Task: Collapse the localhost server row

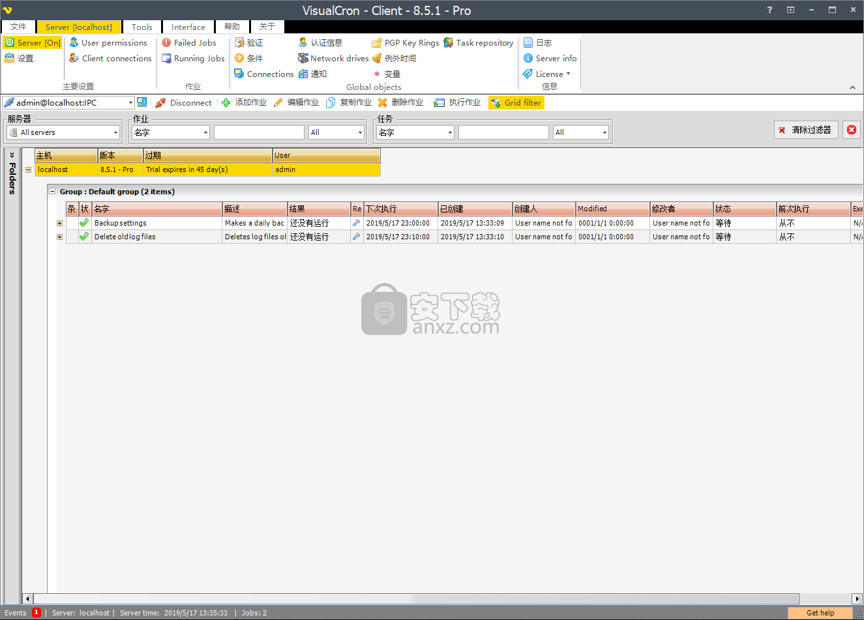Action: point(28,170)
